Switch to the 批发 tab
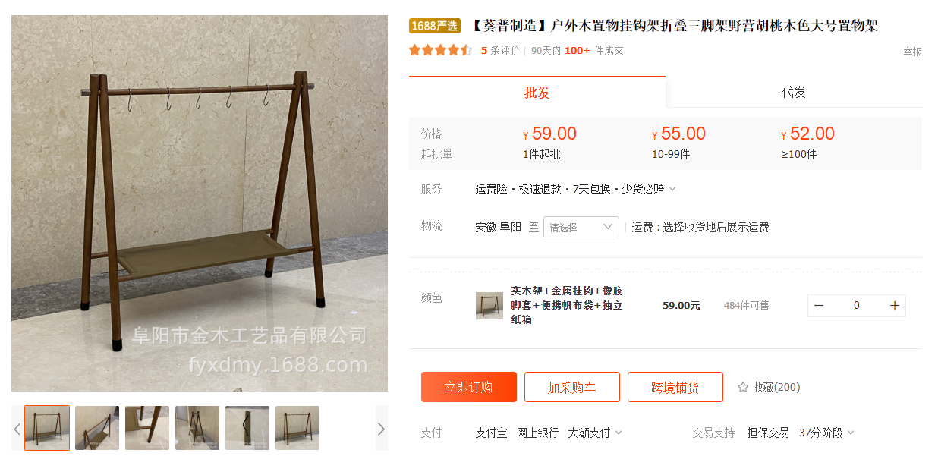938x475 pixels. coord(537,92)
